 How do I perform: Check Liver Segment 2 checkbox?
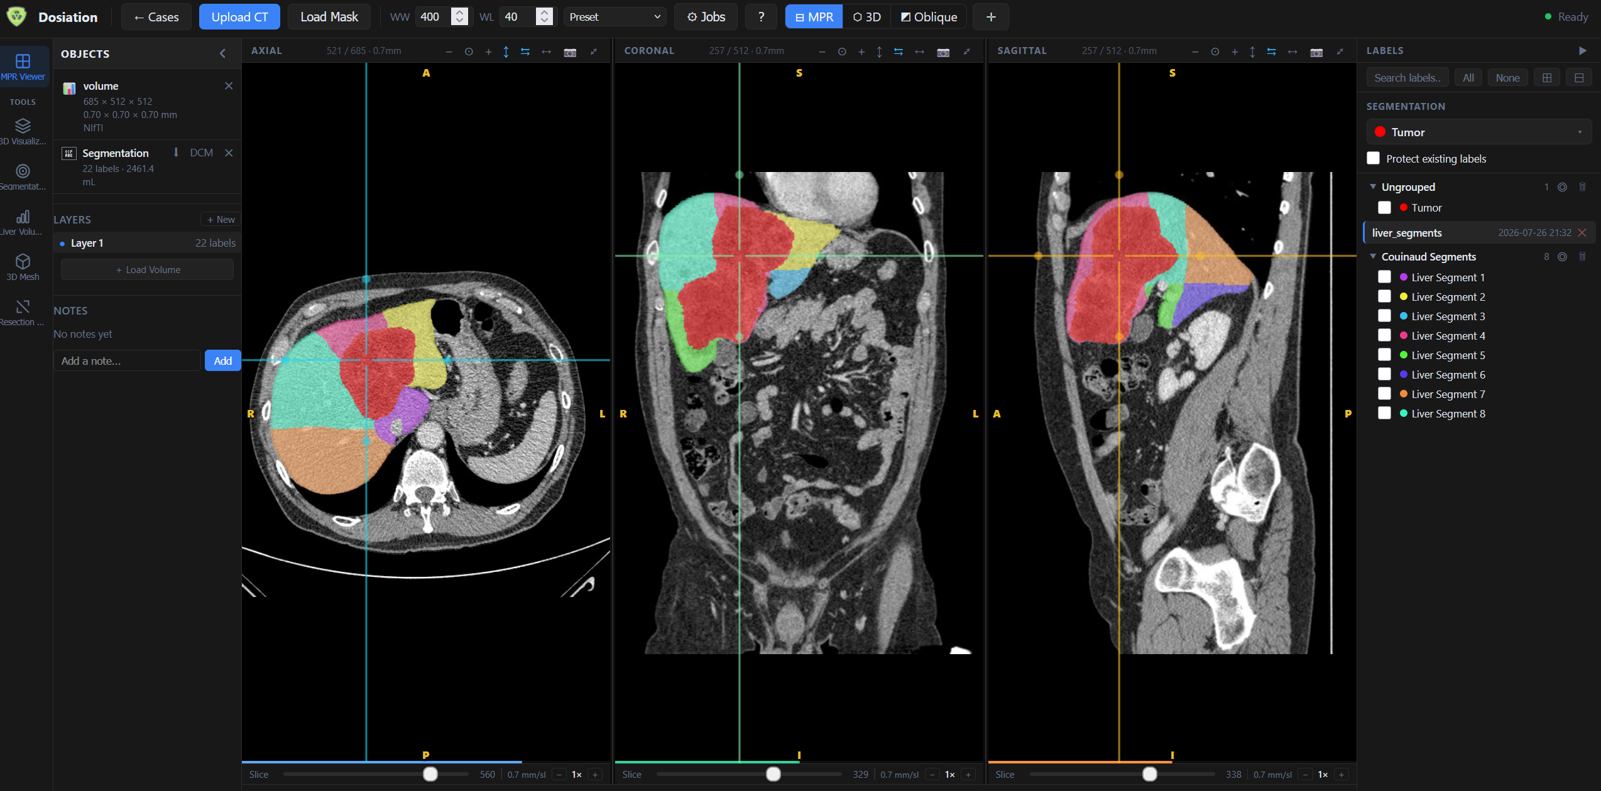1385,296
